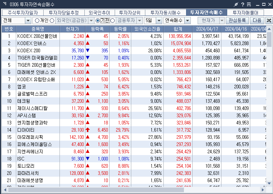The width and height of the screenshot is (273, 194).
Task: Click the horizontal scrollbar left arrow
Action: [x=5, y=190]
